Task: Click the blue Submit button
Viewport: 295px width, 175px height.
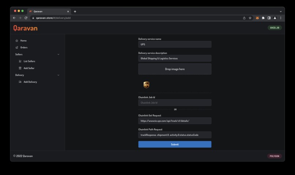Action: (175, 144)
